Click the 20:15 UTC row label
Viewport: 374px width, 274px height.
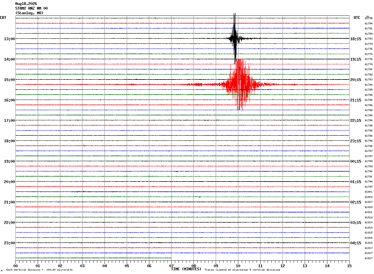click(355, 80)
